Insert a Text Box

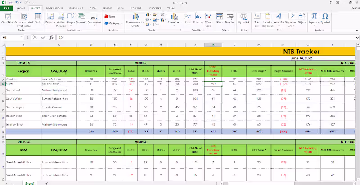point(257,20)
